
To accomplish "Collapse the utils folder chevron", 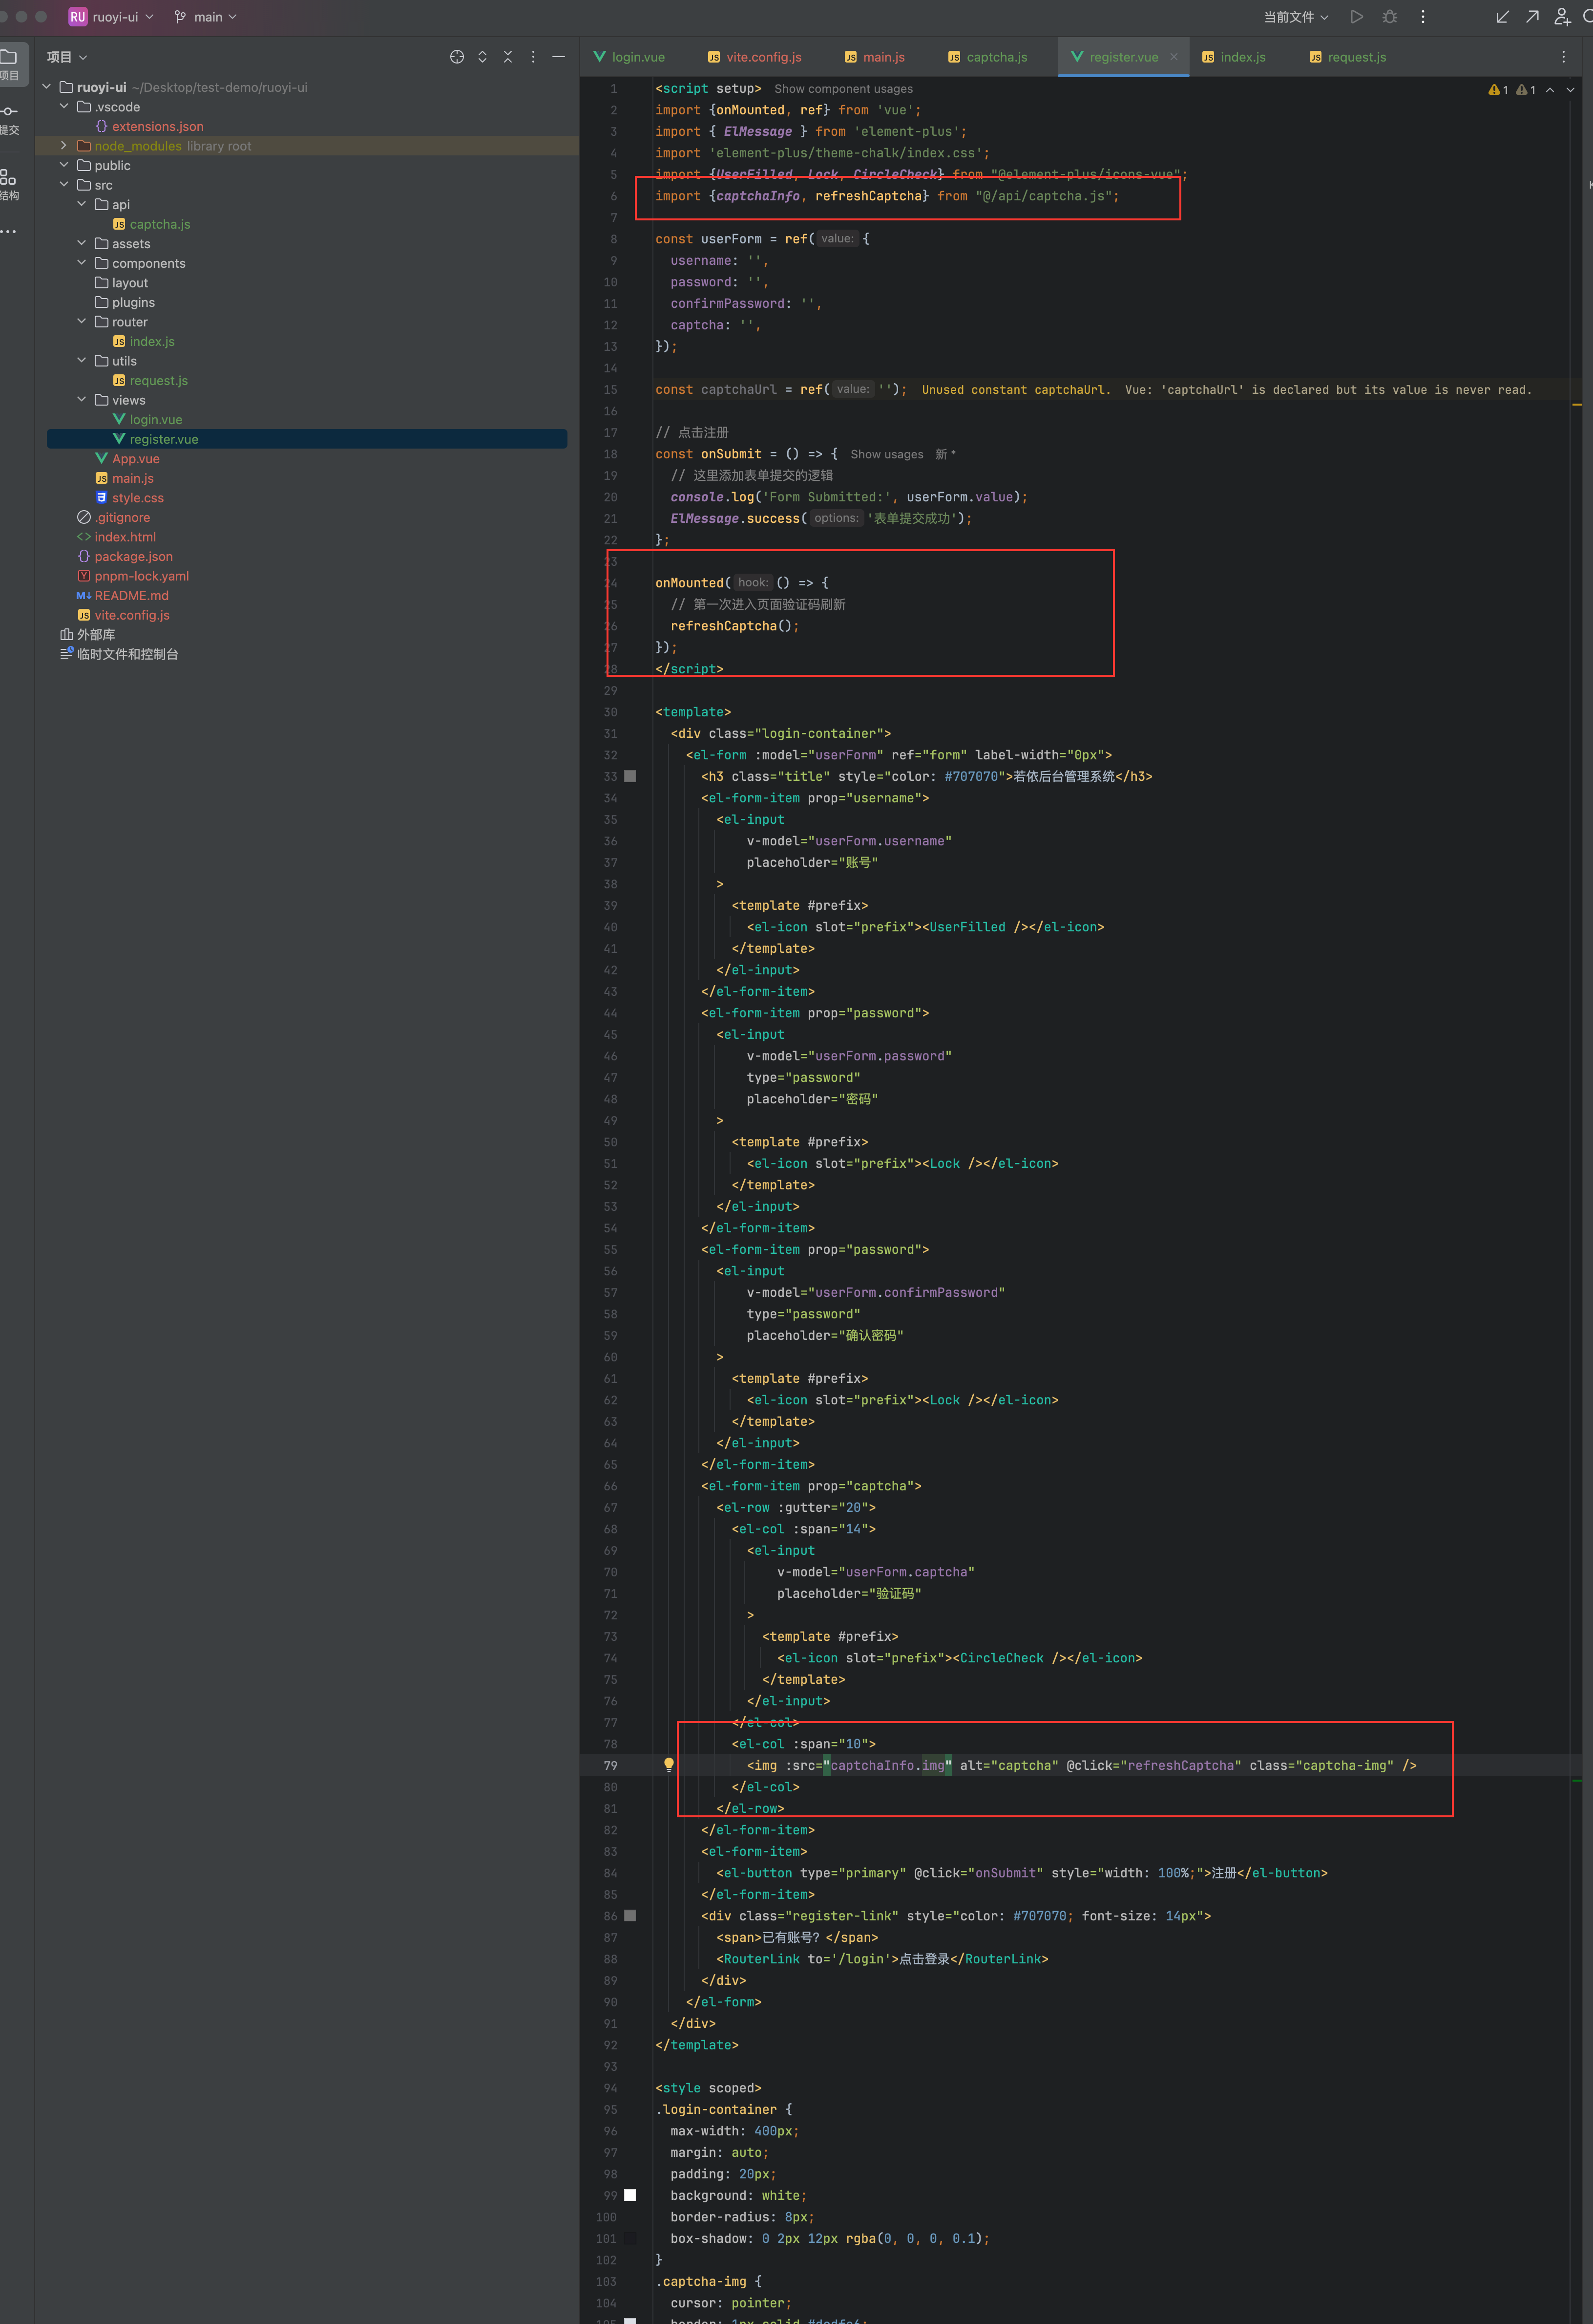I will [82, 360].
